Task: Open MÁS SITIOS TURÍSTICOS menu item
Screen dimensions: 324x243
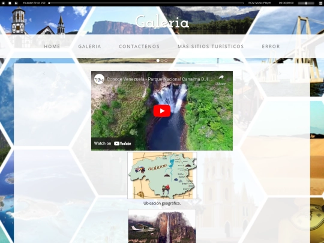Action: coord(211,46)
